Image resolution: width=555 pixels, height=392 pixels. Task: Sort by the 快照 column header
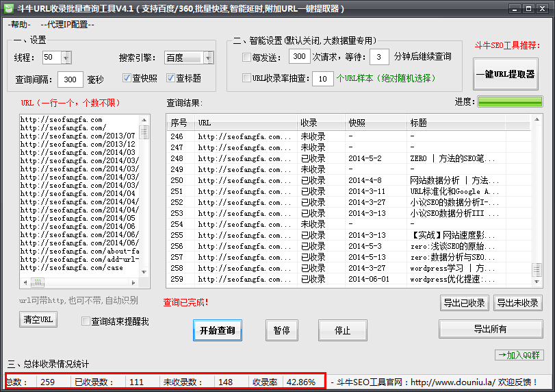point(376,123)
